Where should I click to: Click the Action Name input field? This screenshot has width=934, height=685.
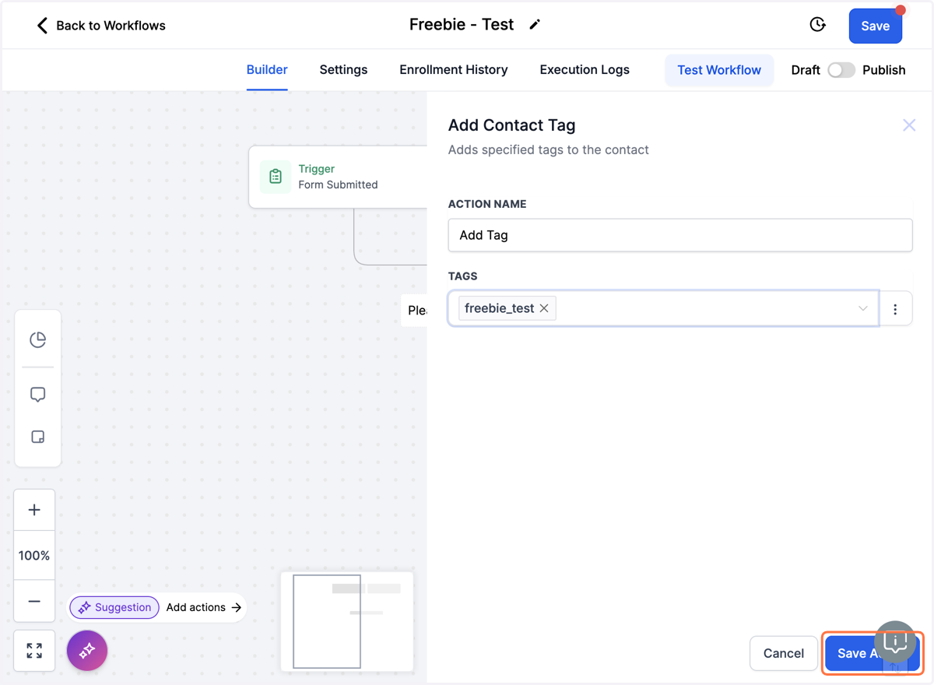680,235
